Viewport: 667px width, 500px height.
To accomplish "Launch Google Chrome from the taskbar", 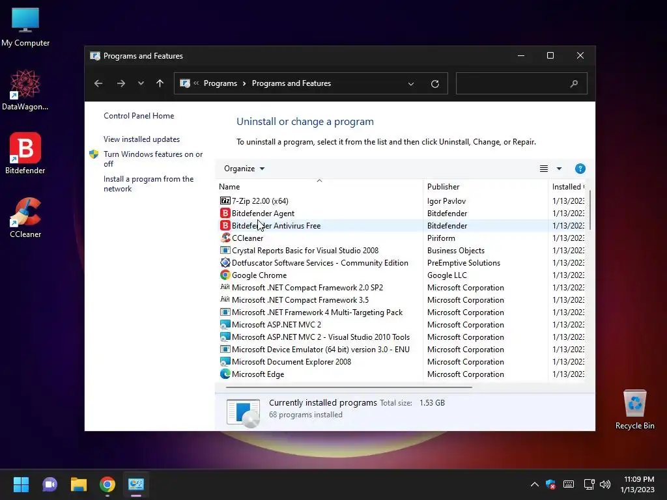I will [107, 484].
